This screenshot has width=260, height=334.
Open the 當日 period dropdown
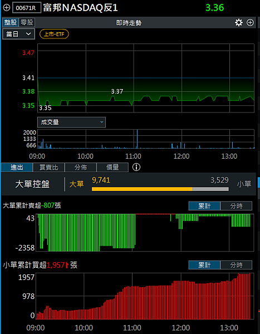(18, 34)
